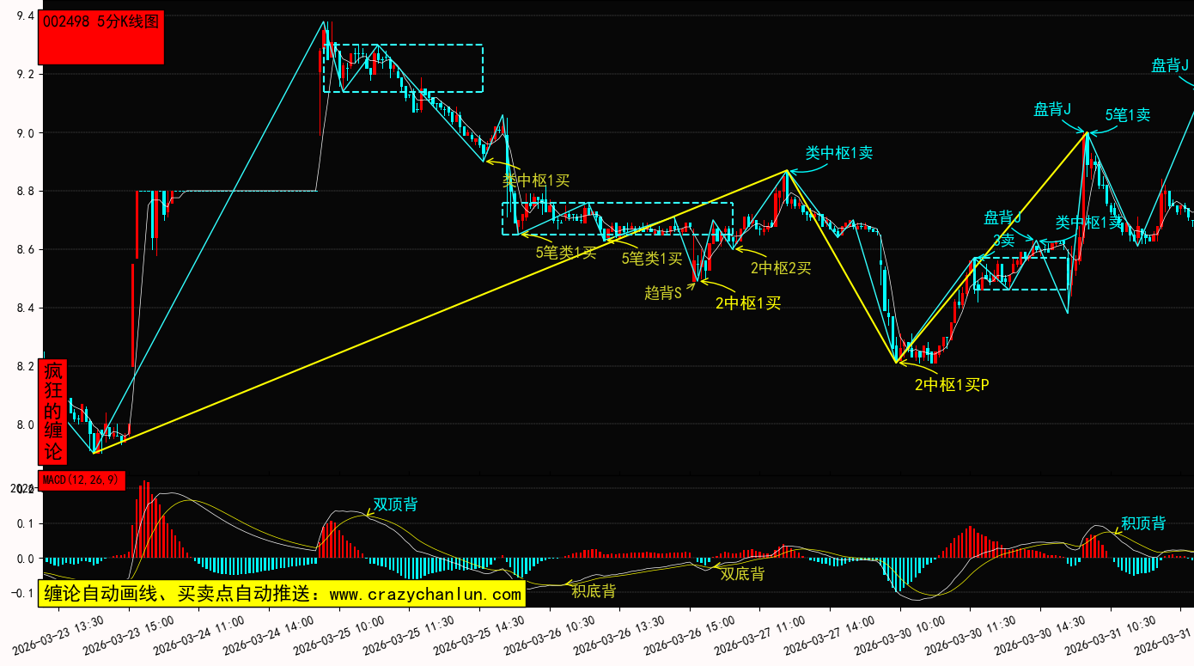Image resolution: width=1194 pixels, height=666 pixels.
Task: Click the 2中枢2买 buy signal label
Action: [780, 268]
